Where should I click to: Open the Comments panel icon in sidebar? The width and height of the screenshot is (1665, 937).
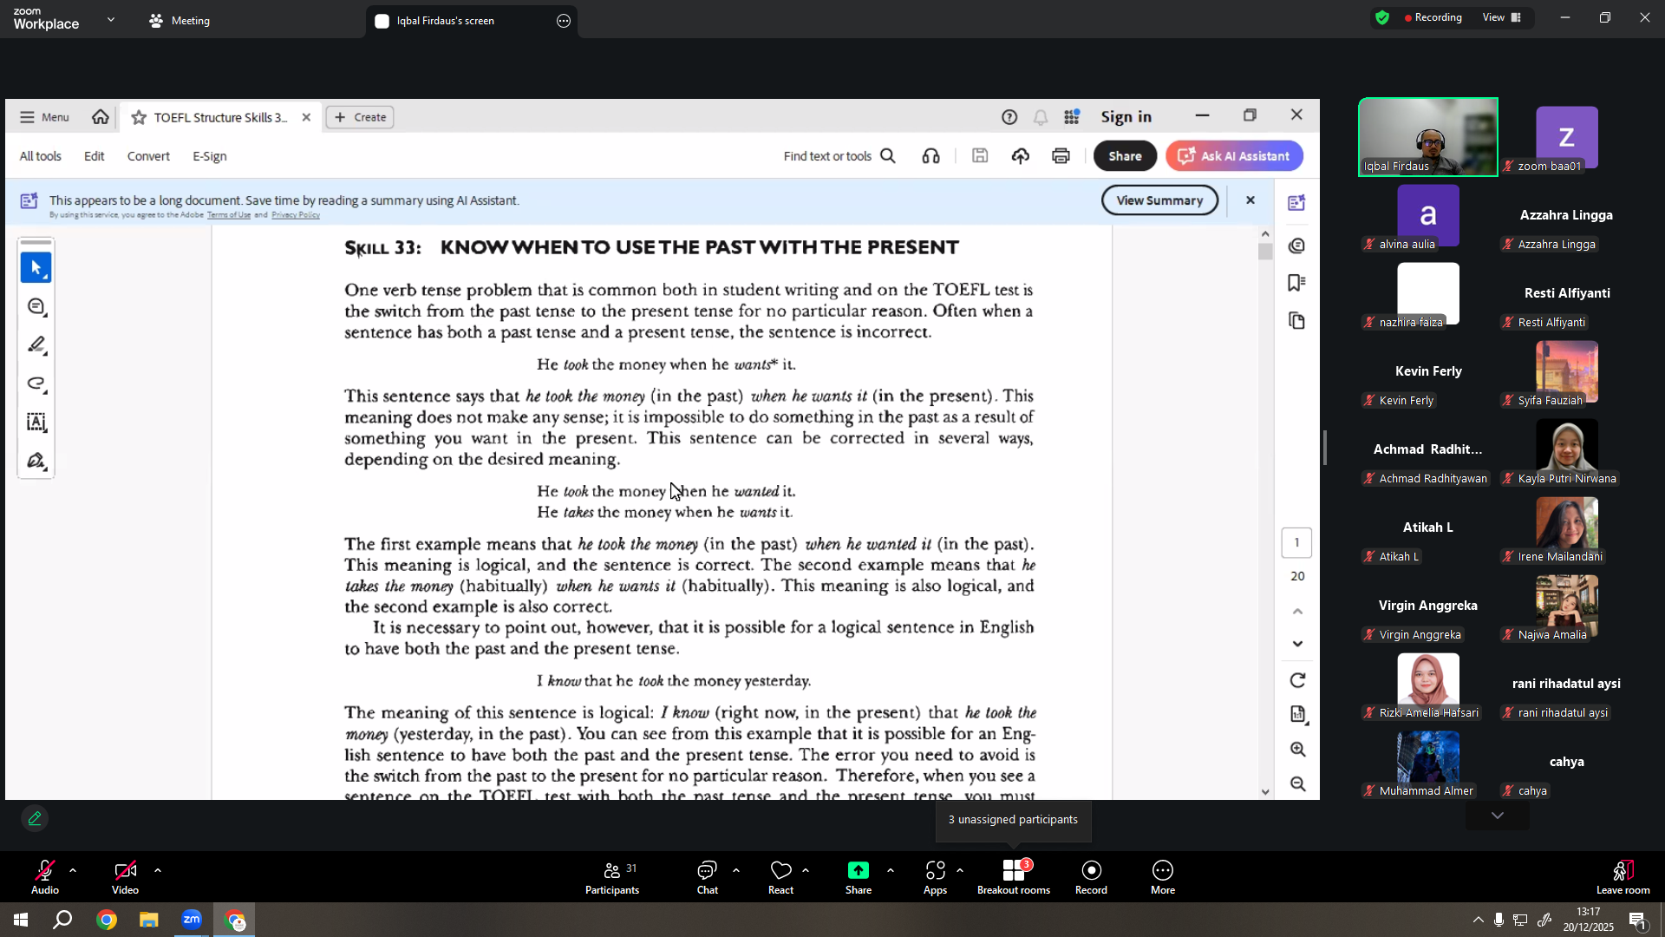coord(1297,246)
